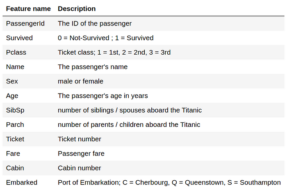Screen dimensions: 287x193
Task: Select the Sex feature name
Action: click(x=12, y=81)
